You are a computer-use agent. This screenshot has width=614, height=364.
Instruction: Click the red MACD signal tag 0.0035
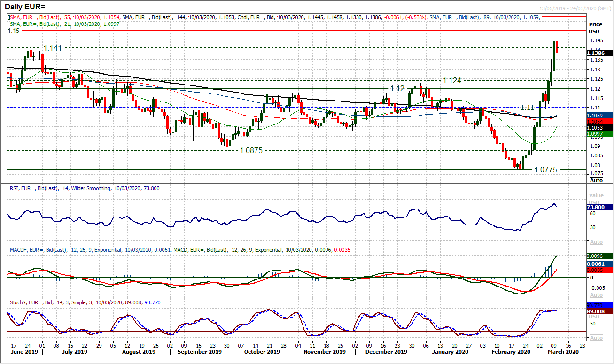point(599,270)
